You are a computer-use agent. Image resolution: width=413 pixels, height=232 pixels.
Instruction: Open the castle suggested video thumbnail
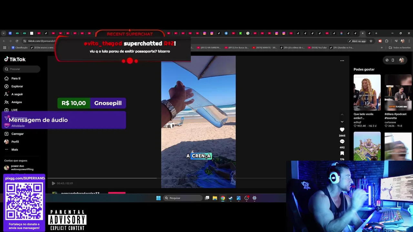coord(367,146)
